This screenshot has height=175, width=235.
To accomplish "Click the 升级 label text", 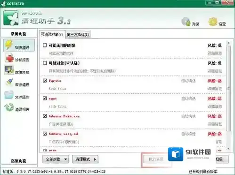I will tap(195, 24).
